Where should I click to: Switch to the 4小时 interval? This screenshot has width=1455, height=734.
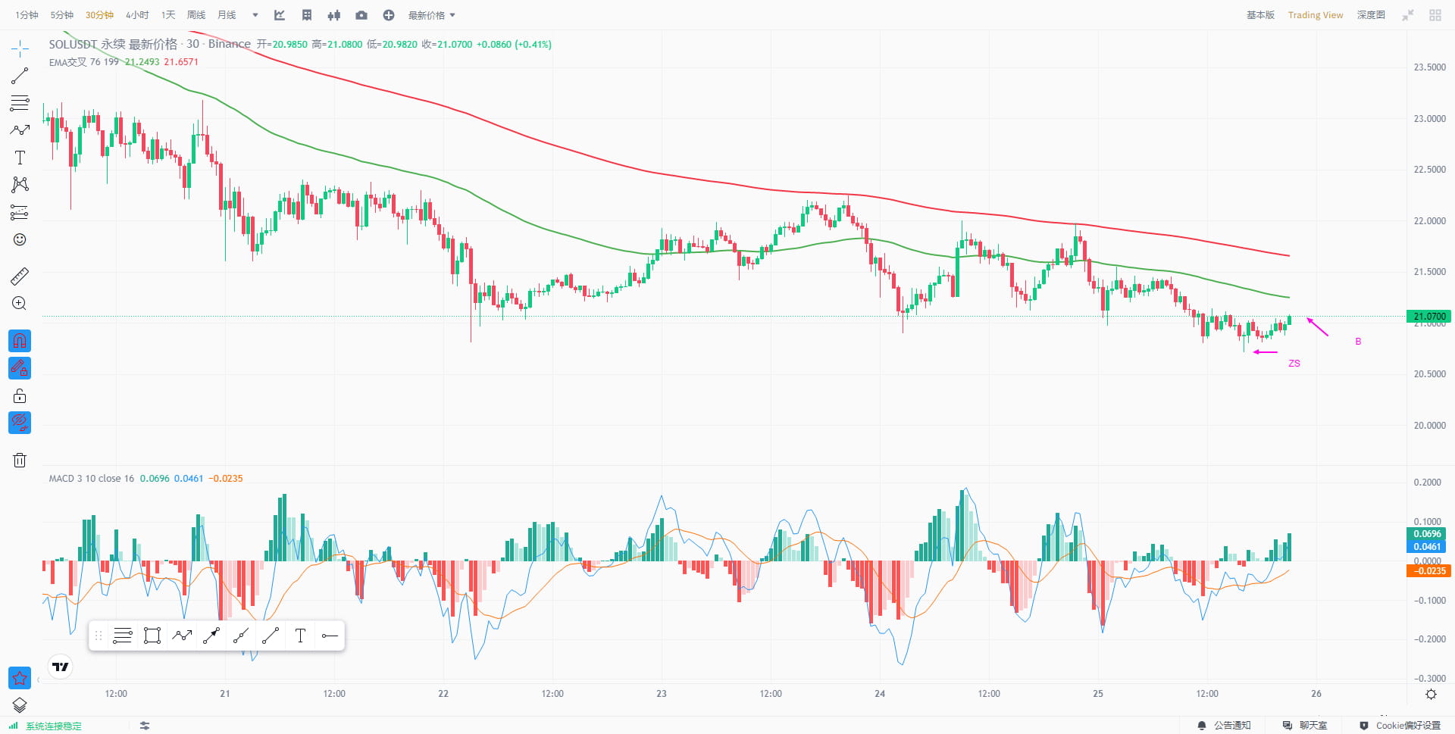pos(137,15)
